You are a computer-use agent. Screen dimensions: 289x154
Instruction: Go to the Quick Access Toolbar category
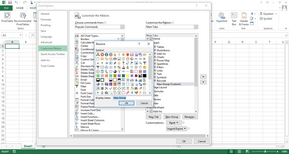tap(53, 54)
